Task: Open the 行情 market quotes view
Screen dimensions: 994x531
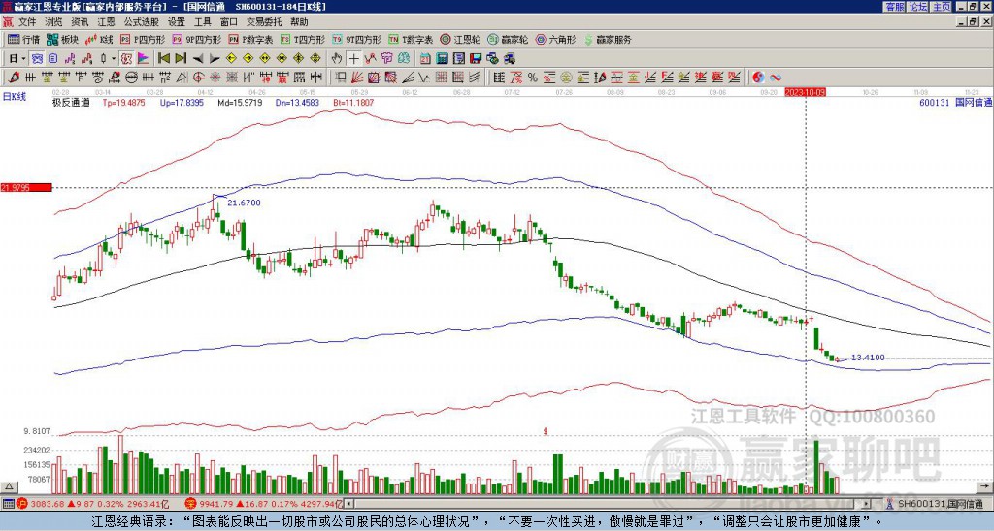Action: click(x=23, y=39)
